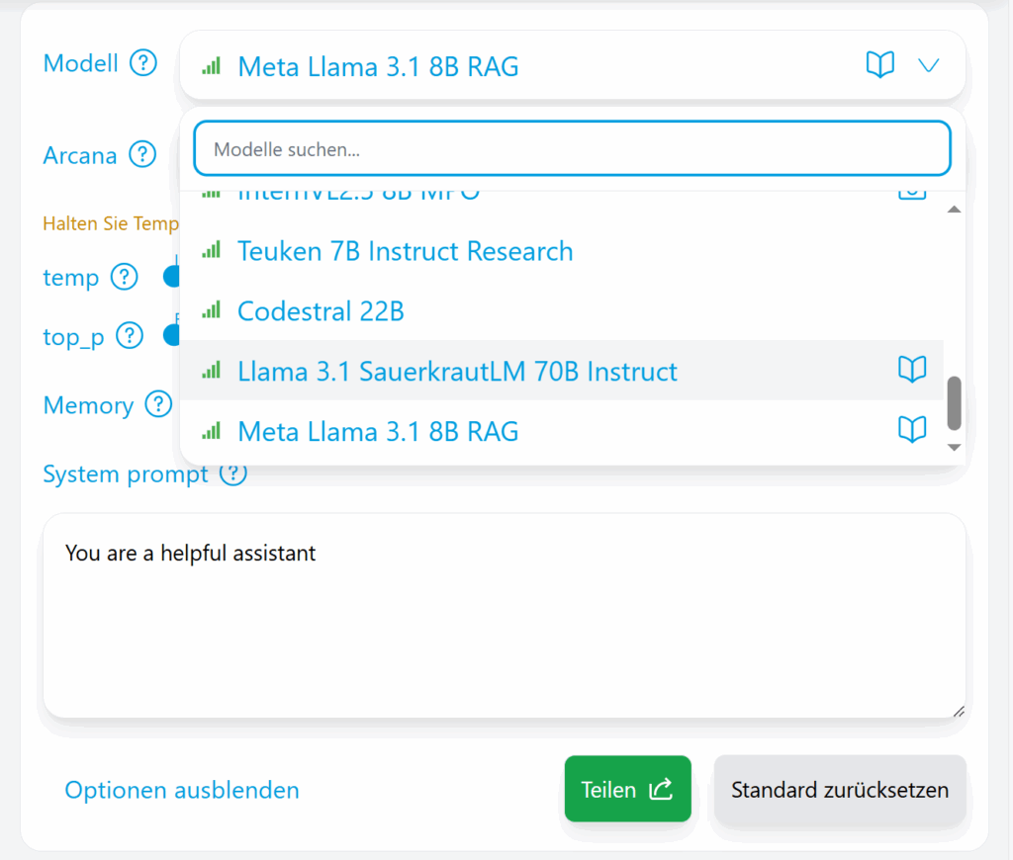Click the Modell label text
Screen dimensions: 1013x860
click(x=81, y=63)
